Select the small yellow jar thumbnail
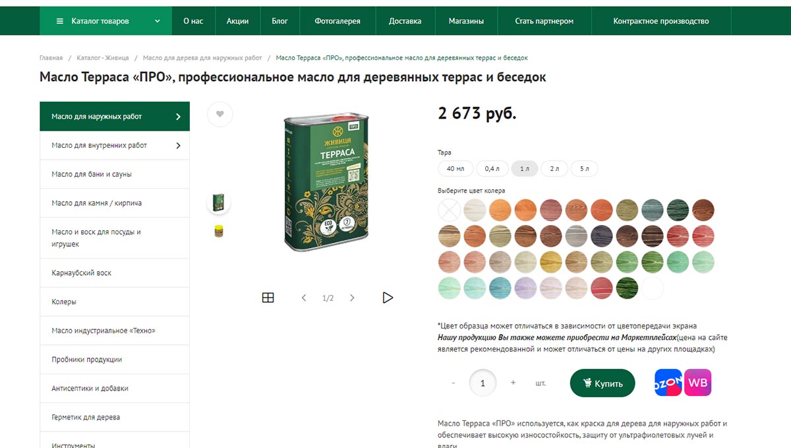The width and height of the screenshot is (791, 448). coord(219,231)
